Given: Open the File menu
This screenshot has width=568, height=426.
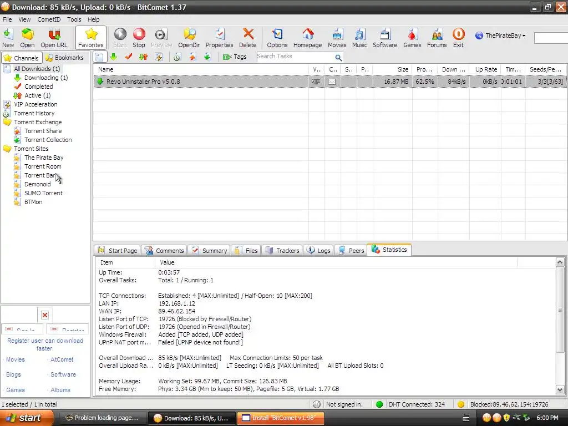Looking at the screenshot, I should [x=7, y=19].
